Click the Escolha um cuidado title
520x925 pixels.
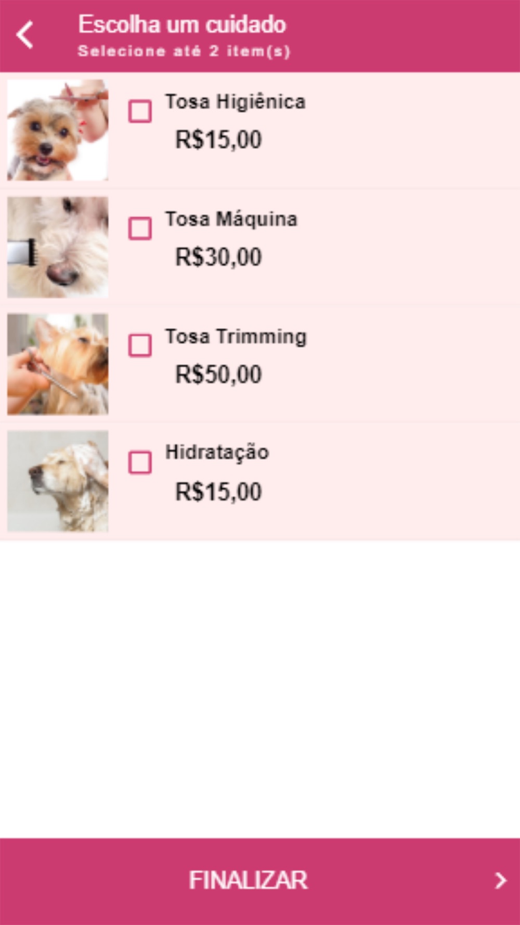pyautogui.click(x=182, y=24)
